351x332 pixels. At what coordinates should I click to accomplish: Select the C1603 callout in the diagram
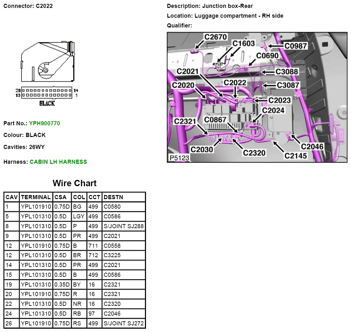tap(243, 44)
